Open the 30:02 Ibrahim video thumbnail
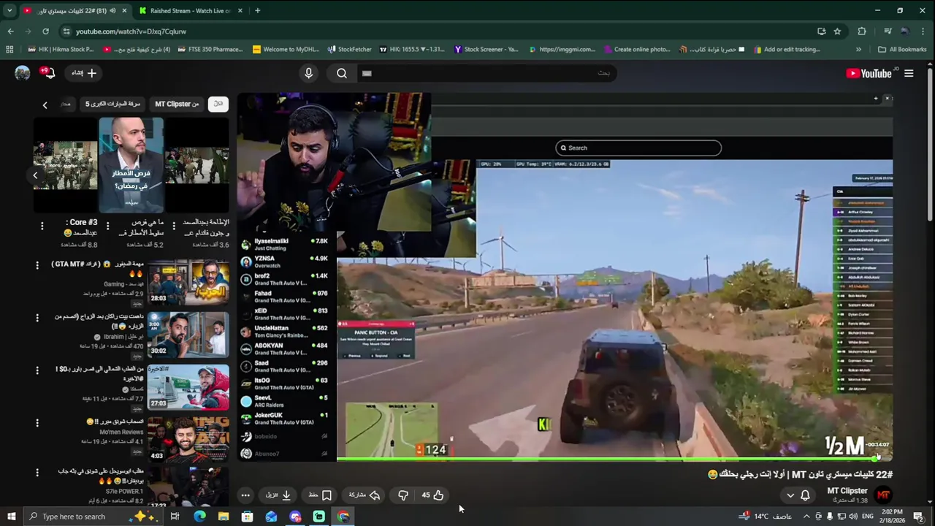This screenshot has height=526, width=935. tap(188, 335)
